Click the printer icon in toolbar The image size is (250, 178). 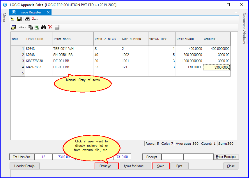pos(28,19)
